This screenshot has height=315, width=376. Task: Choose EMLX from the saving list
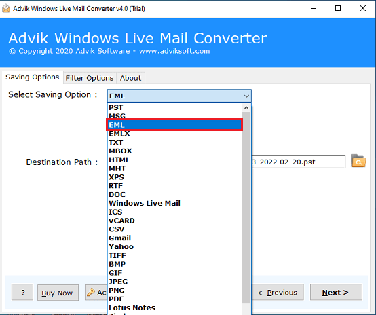pos(175,134)
